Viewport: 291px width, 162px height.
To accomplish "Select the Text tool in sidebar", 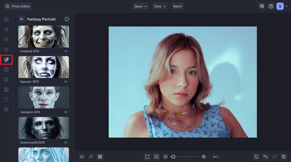I will [6, 99].
